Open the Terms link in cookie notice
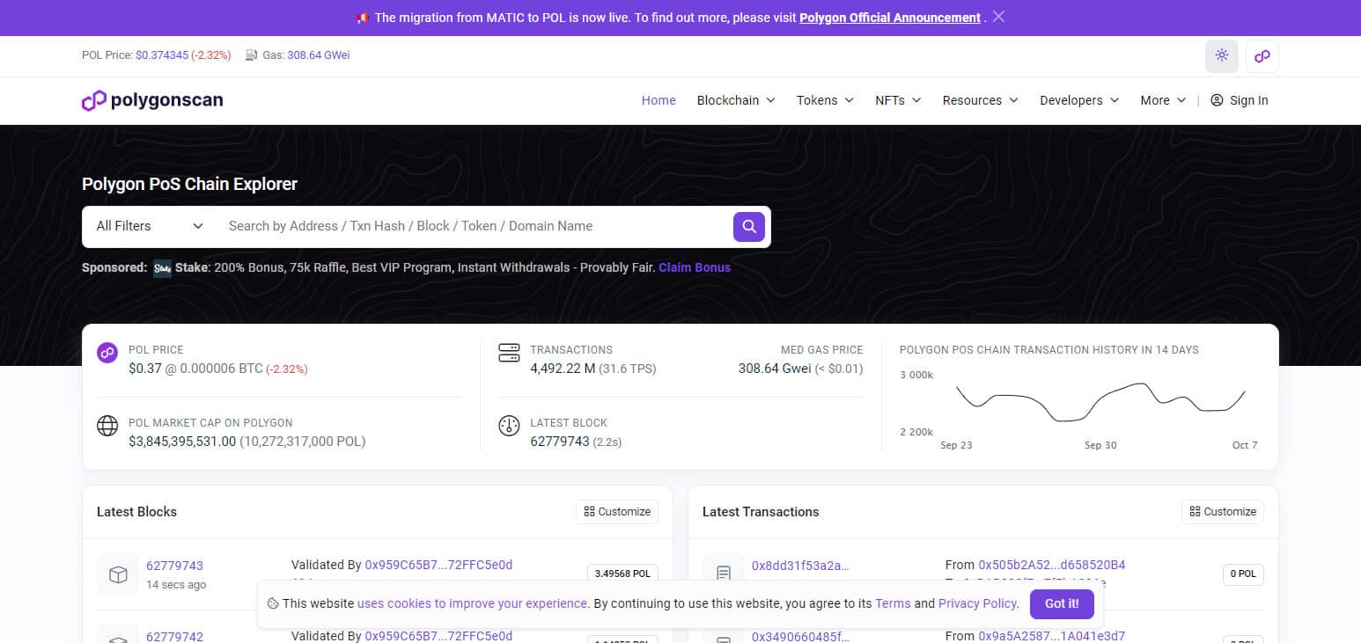Image resolution: width=1361 pixels, height=643 pixels. (893, 603)
